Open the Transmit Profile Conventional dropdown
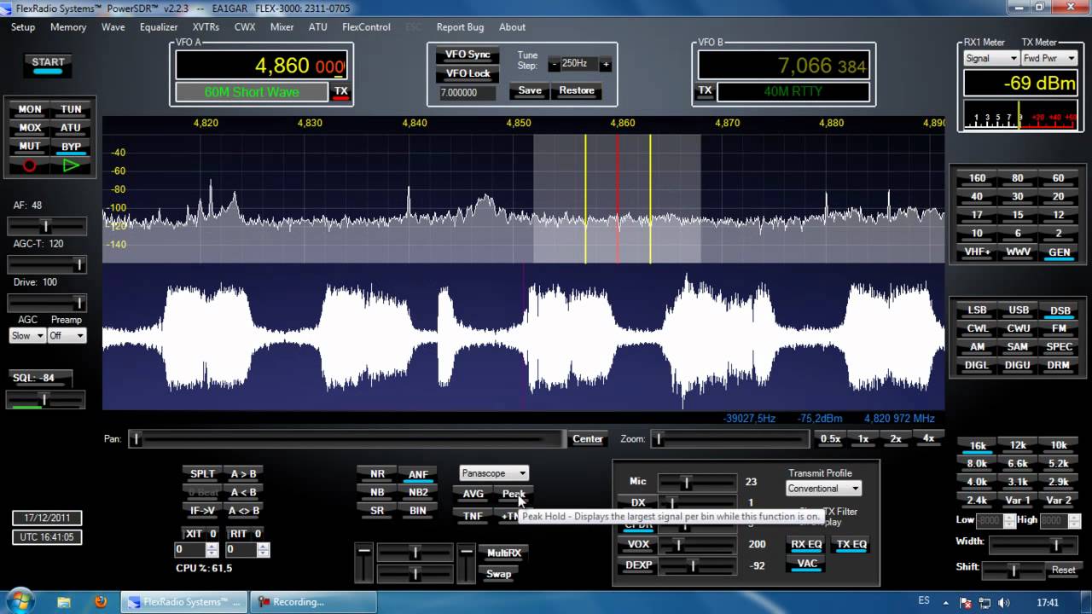 (823, 489)
